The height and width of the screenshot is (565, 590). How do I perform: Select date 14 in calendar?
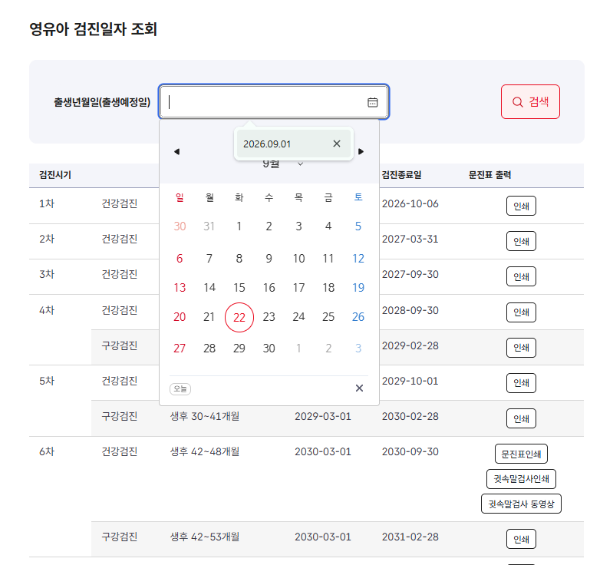pyautogui.click(x=209, y=288)
